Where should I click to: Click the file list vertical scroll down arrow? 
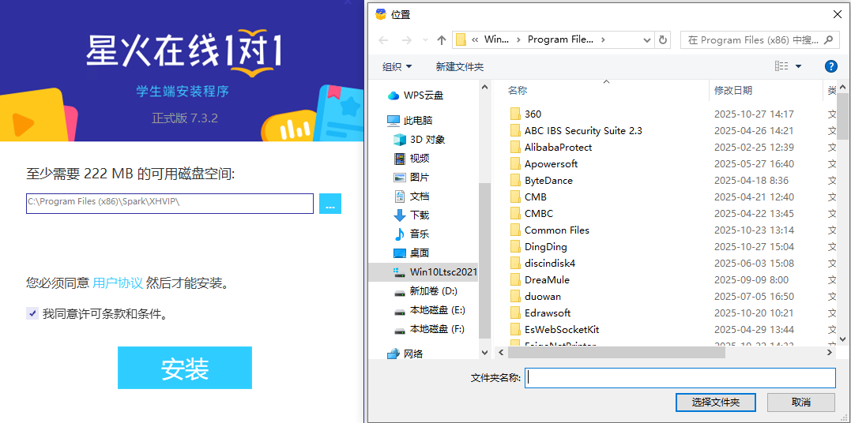pyautogui.click(x=843, y=339)
